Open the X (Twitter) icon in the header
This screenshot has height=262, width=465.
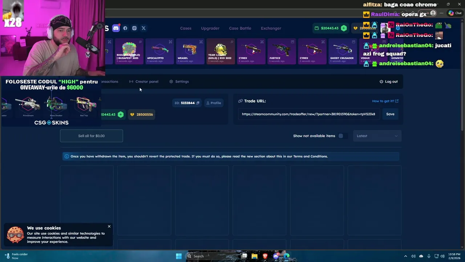[x=143, y=28]
